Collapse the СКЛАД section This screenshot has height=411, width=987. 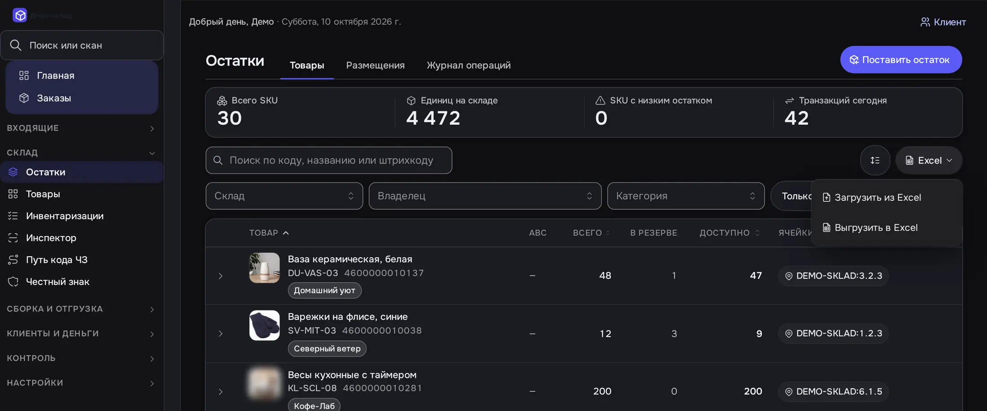pyautogui.click(x=82, y=153)
